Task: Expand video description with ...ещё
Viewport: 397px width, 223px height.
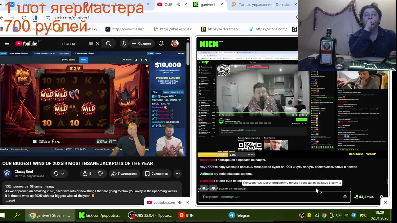Action: (x=11, y=200)
